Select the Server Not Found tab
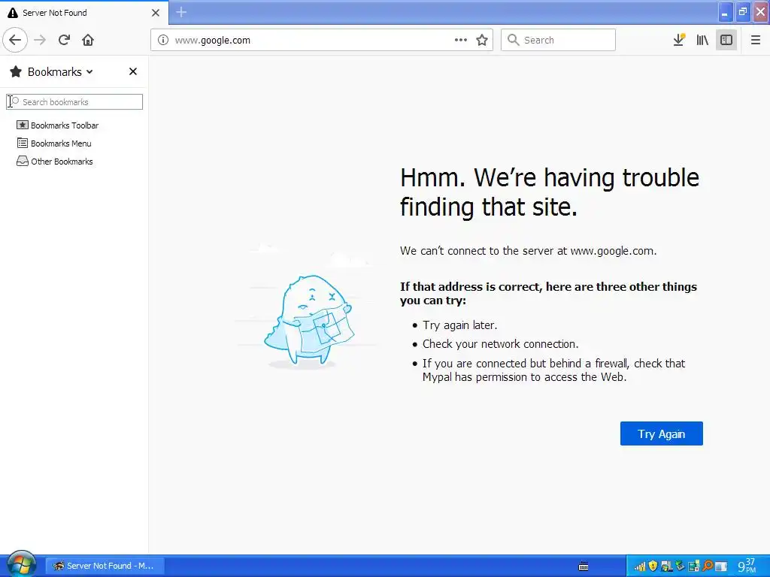 tap(84, 12)
